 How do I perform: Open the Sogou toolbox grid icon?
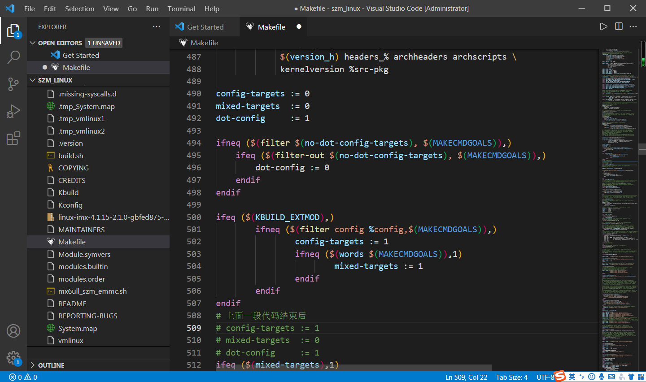coord(640,377)
